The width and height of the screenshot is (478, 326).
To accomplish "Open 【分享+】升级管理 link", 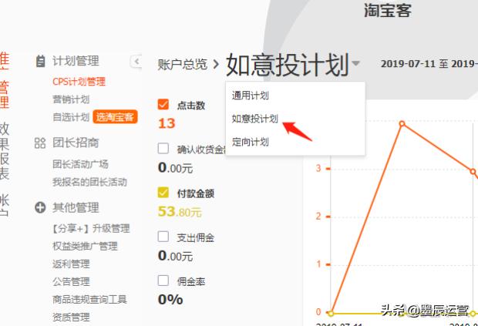I will point(91,228).
